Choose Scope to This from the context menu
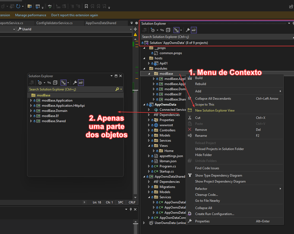 [x=204, y=104]
